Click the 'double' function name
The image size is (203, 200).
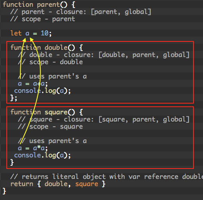click(x=56, y=47)
